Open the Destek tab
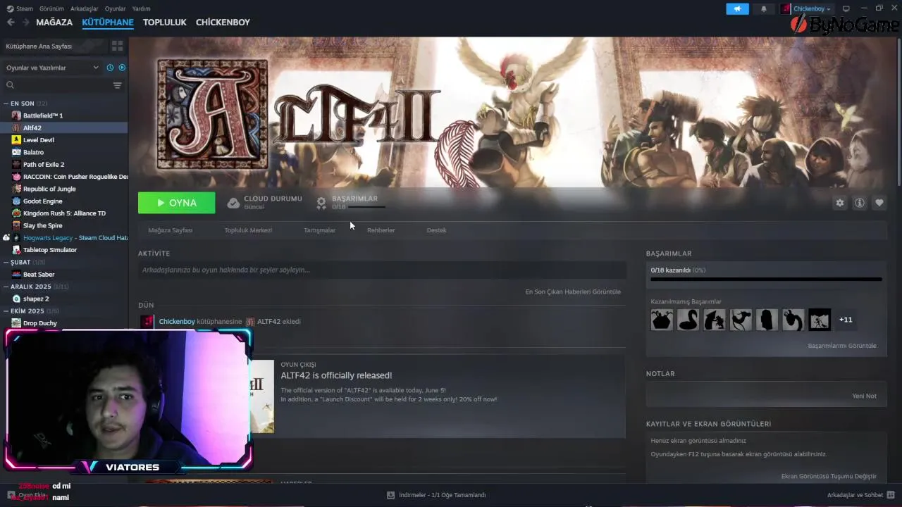This screenshot has height=507, width=902. 436,230
